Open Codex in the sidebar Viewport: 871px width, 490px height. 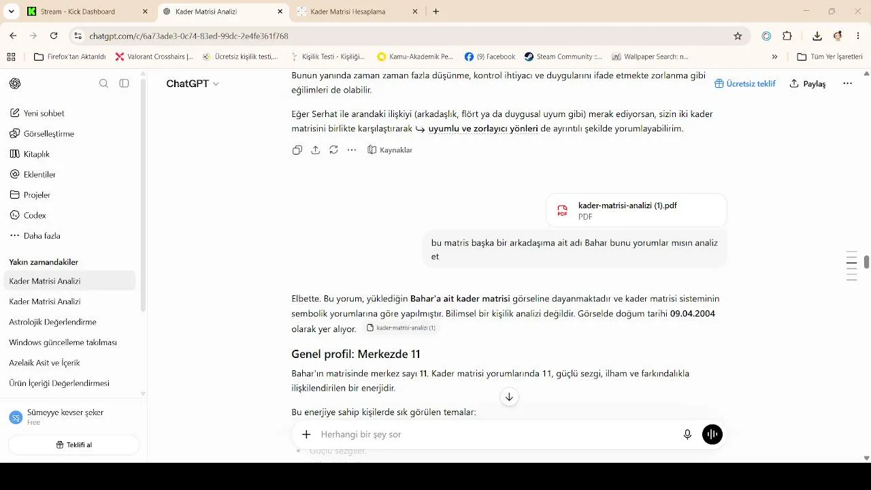(69, 215)
